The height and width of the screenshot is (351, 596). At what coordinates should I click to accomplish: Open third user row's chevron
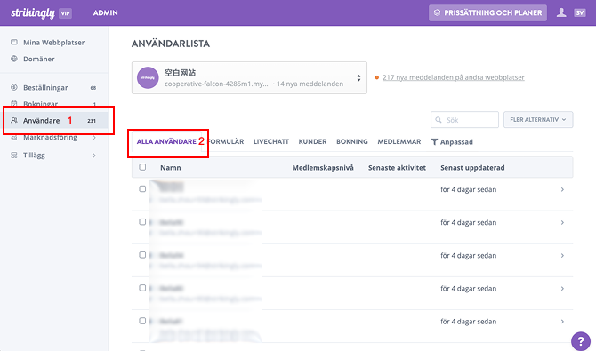(x=562, y=256)
